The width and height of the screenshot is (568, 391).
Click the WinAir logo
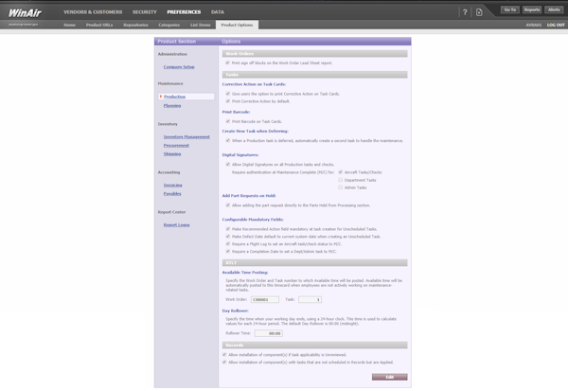26,12
